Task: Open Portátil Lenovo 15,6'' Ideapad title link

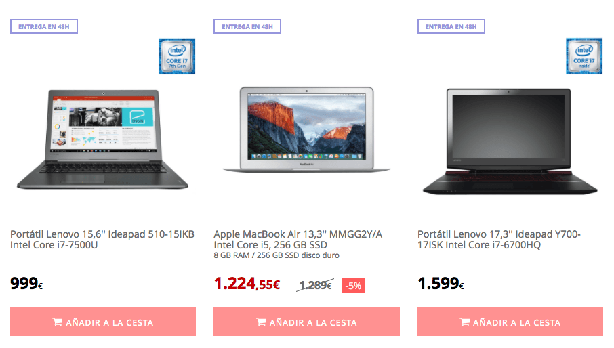Action: (102, 239)
